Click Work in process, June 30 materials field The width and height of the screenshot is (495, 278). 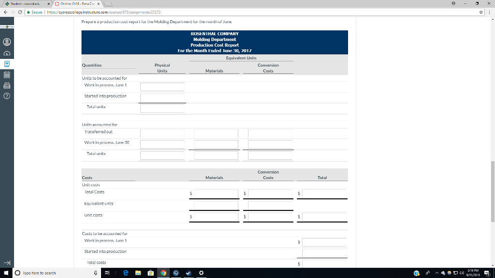[x=216, y=144]
